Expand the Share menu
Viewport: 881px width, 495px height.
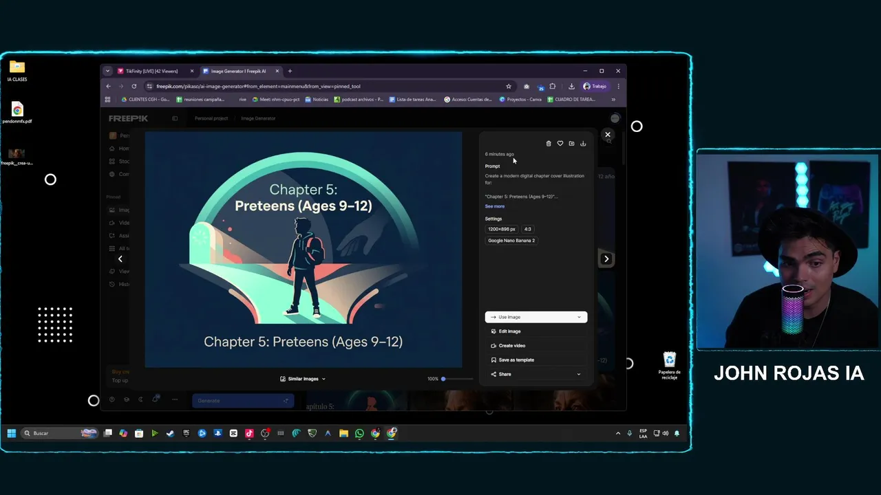point(536,374)
